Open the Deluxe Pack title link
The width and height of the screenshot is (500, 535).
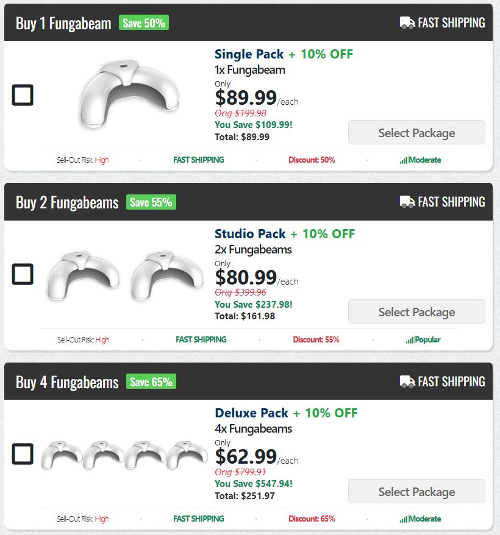pyautogui.click(x=251, y=413)
